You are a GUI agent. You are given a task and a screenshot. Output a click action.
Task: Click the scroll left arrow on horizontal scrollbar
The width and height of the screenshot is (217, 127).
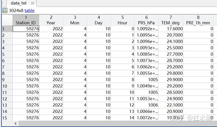(x=16, y=123)
